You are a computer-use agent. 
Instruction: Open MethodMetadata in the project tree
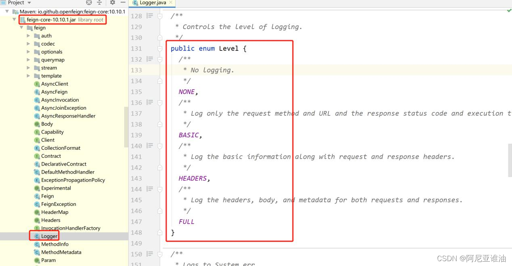pyautogui.click(x=61, y=252)
